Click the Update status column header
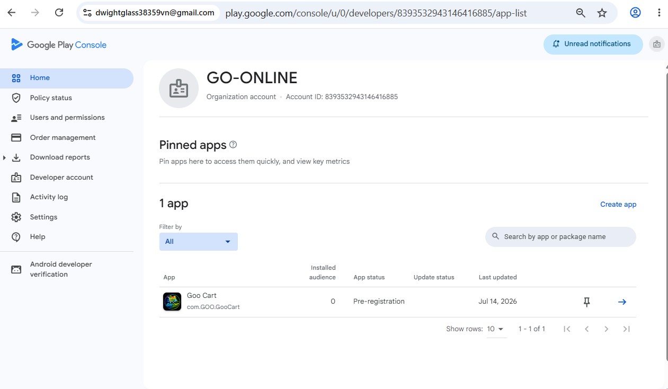 pyautogui.click(x=434, y=277)
